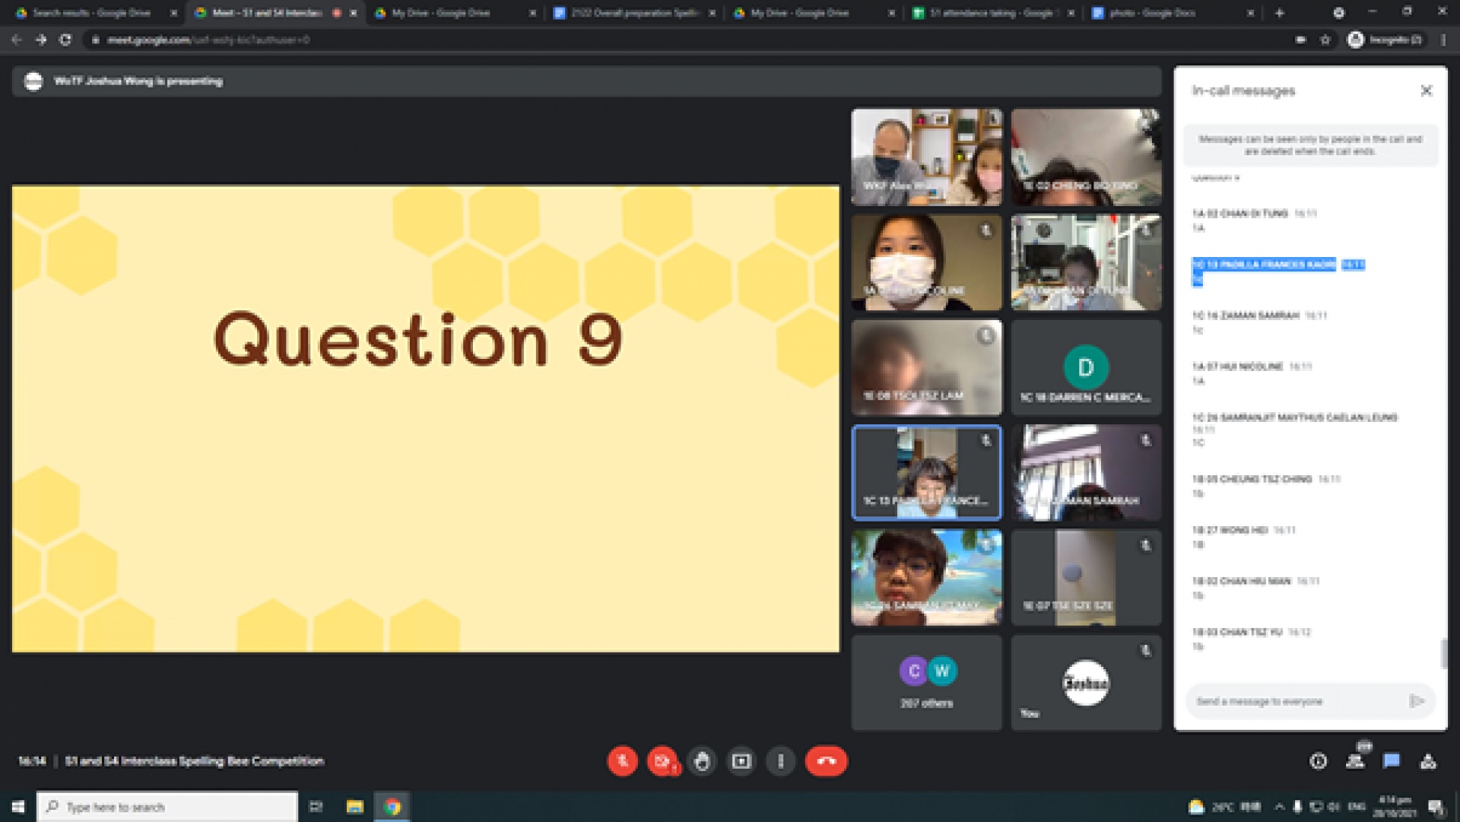Select the 1C 18 Darren C Merca tile

coord(1086,368)
